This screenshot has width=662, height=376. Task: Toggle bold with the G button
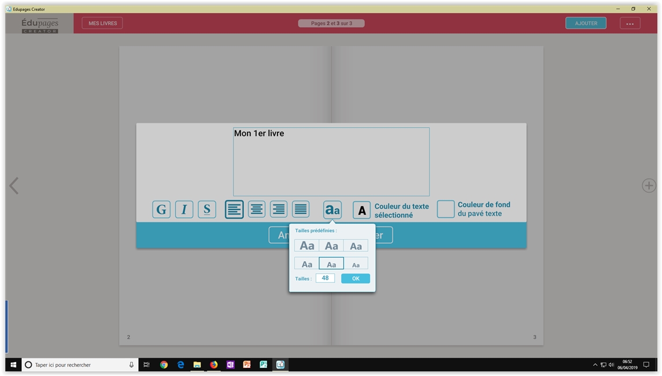coord(161,209)
